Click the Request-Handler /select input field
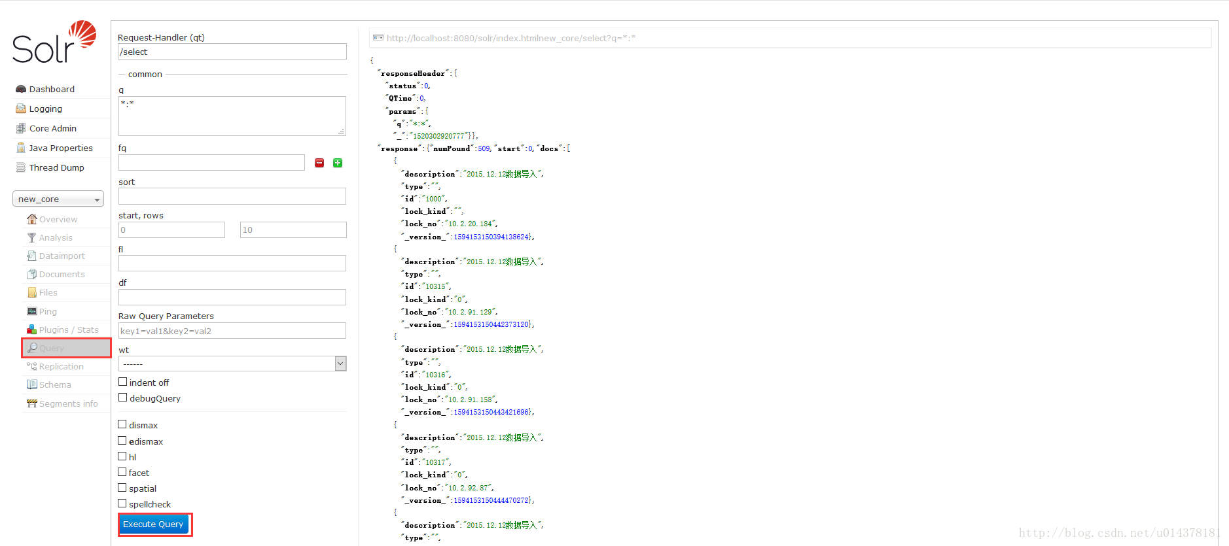This screenshot has height=546, width=1229. point(232,52)
